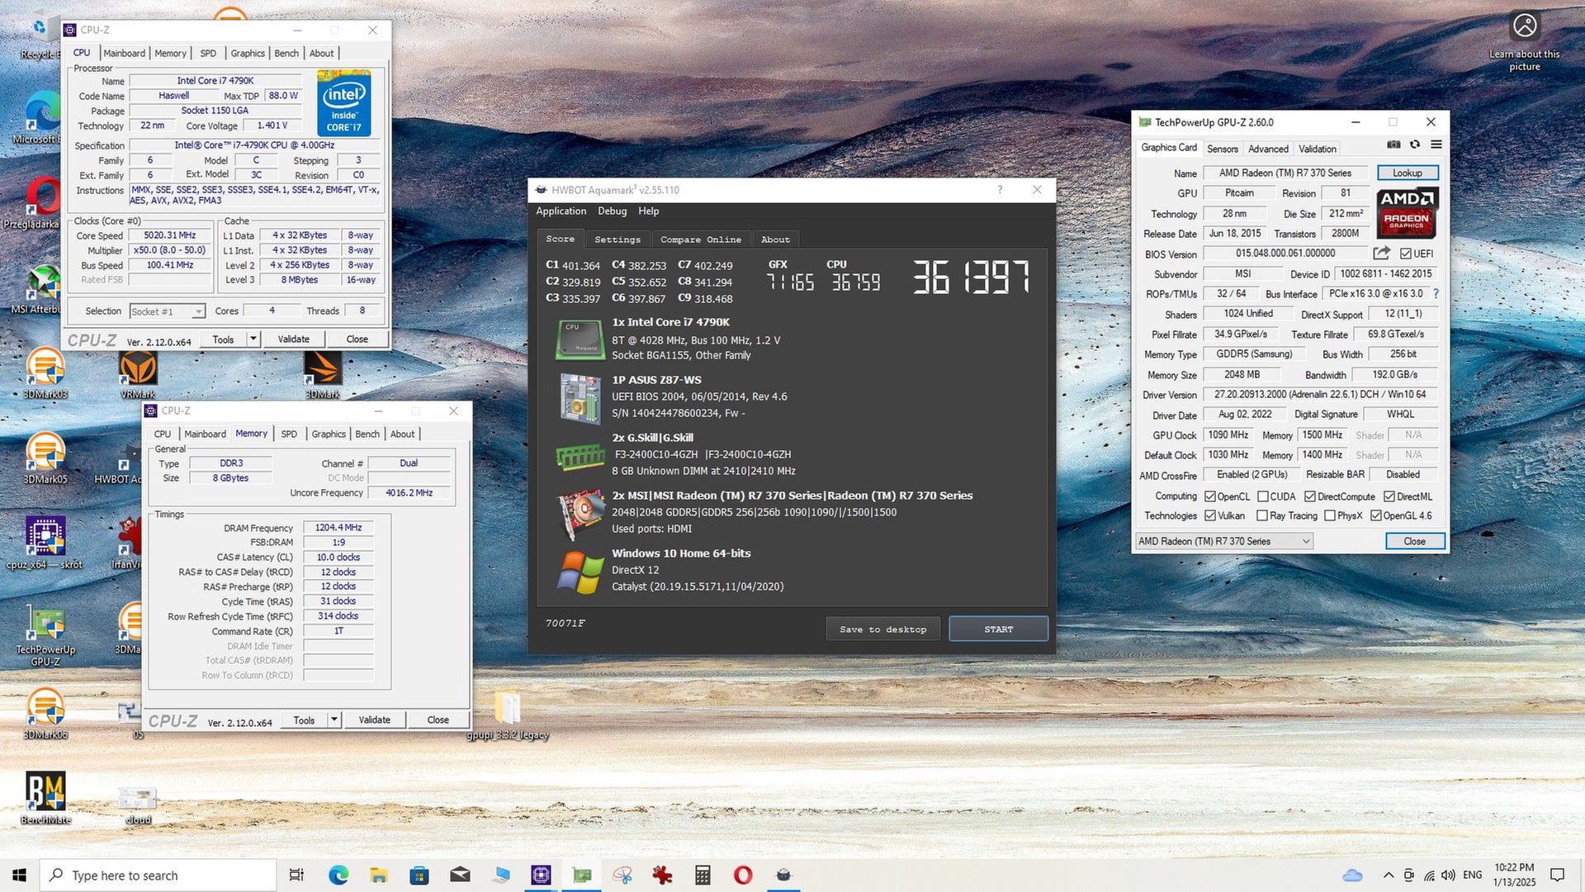Expand Tools dropdown arrow in CPU-Z Memory window
The height and width of the screenshot is (892, 1585).
[x=334, y=720]
